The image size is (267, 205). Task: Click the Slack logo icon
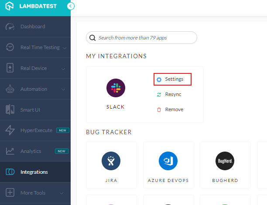116,88
